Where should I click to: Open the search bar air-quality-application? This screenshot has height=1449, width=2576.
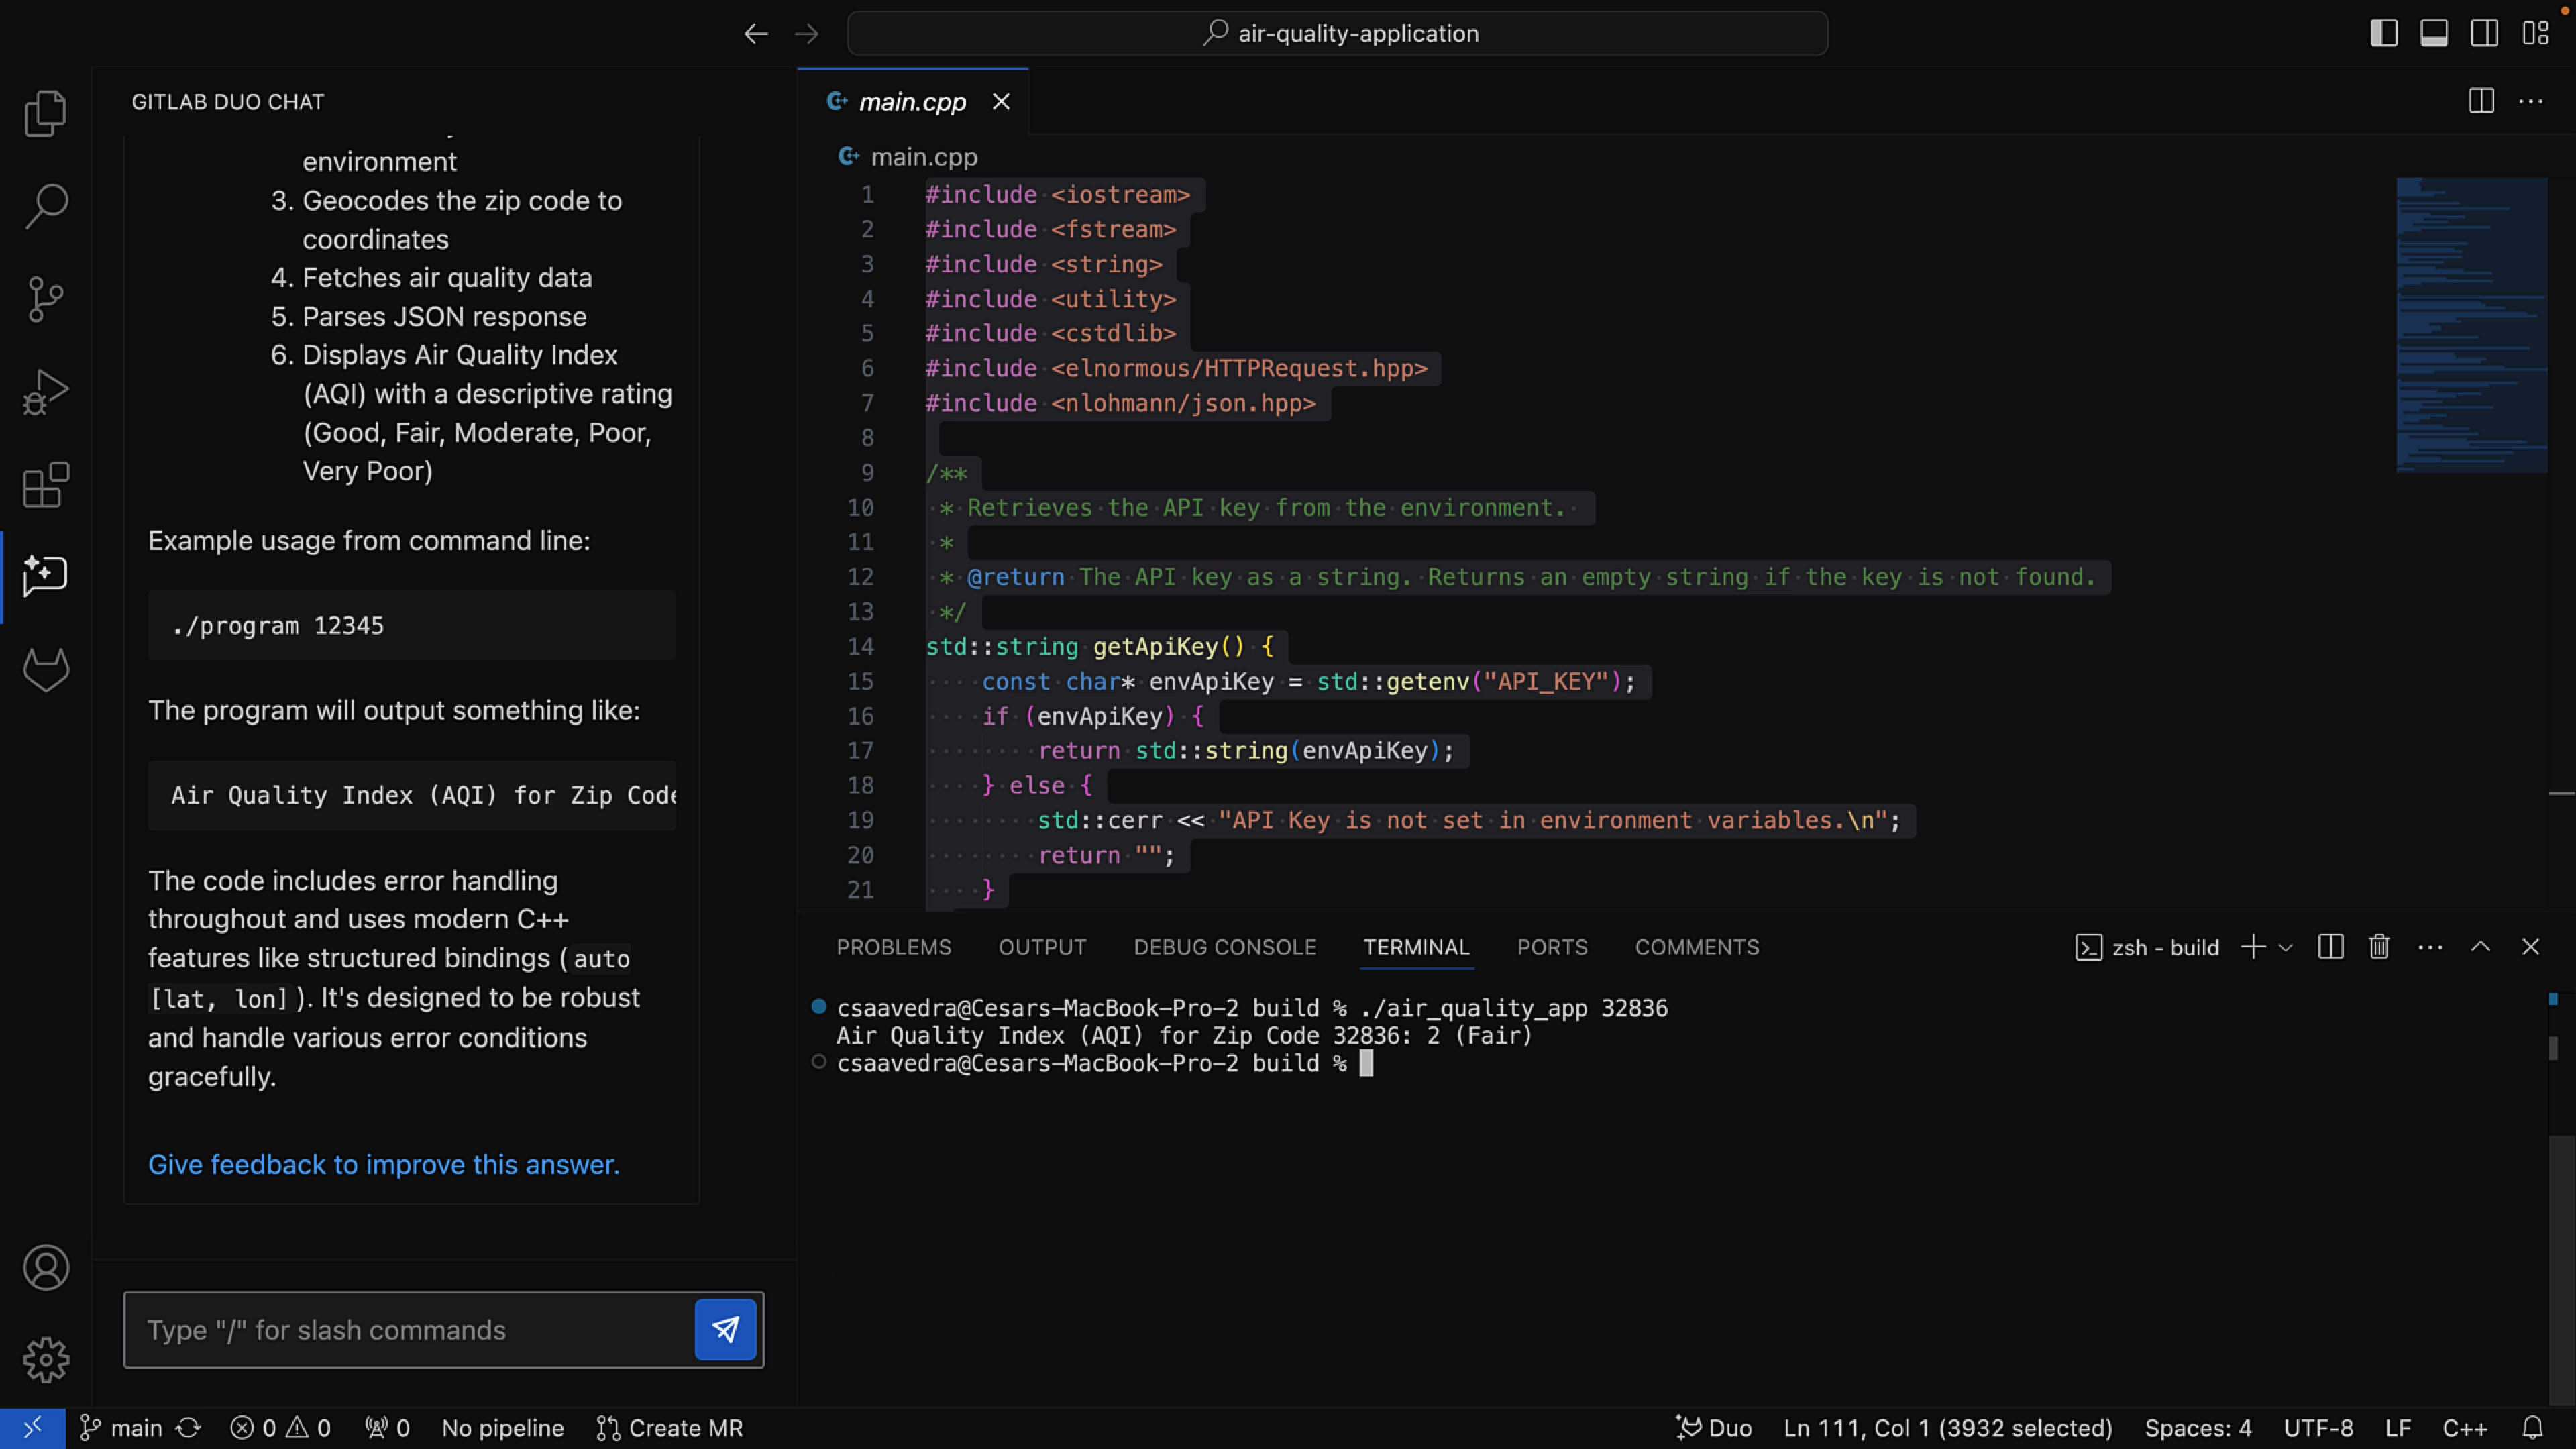(x=1338, y=34)
